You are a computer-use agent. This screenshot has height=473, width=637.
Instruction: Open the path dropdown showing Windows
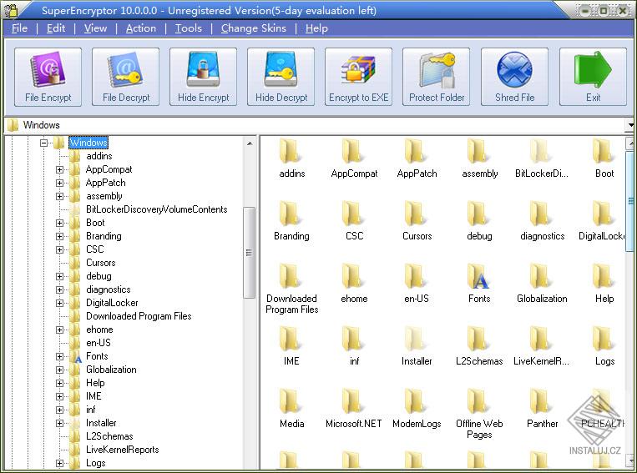click(x=630, y=125)
